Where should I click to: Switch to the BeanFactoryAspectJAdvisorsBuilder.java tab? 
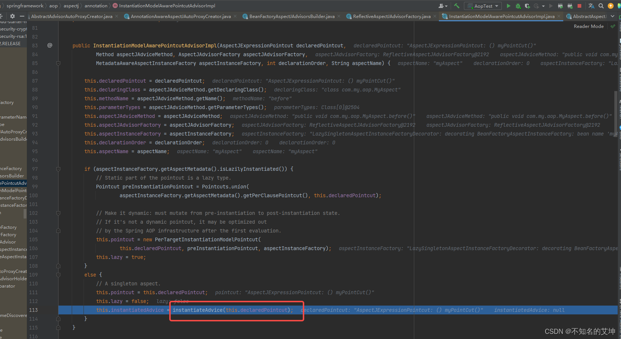click(x=292, y=17)
